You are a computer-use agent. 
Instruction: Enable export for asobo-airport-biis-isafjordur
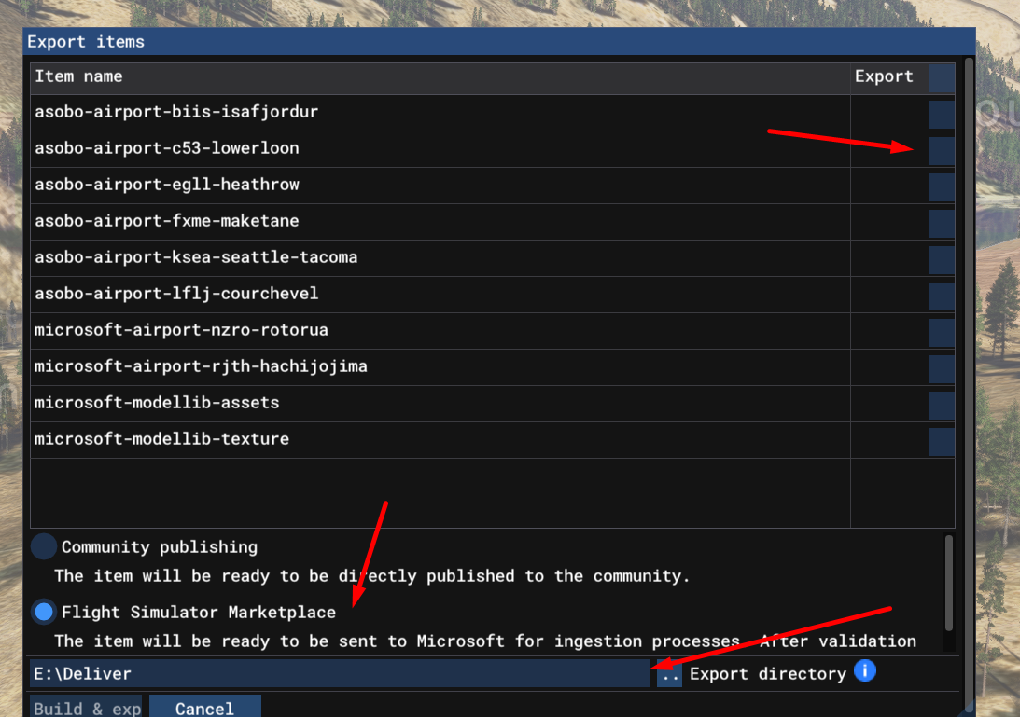[x=941, y=114]
